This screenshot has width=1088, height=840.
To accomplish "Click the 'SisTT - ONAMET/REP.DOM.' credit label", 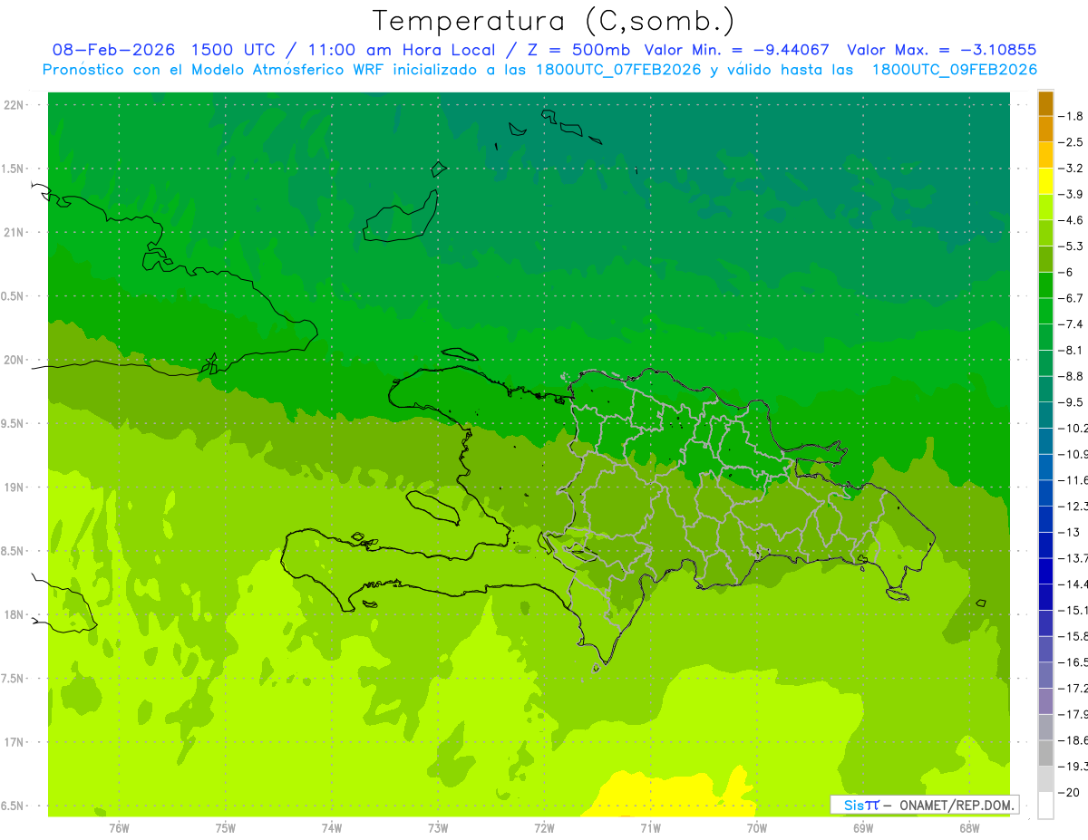I will [925, 805].
